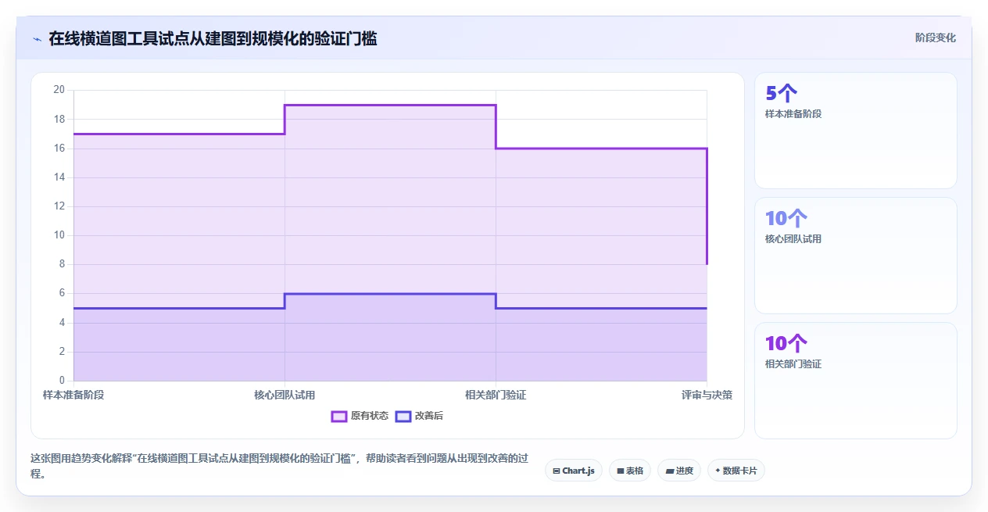Click the y-axis value 8

pos(63,264)
